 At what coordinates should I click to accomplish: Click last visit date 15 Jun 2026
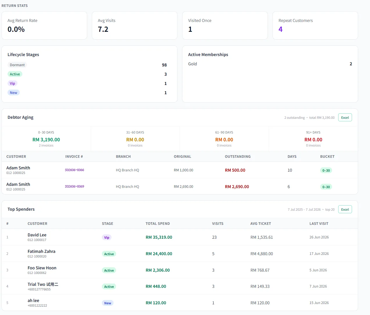[x=319, y=303]
